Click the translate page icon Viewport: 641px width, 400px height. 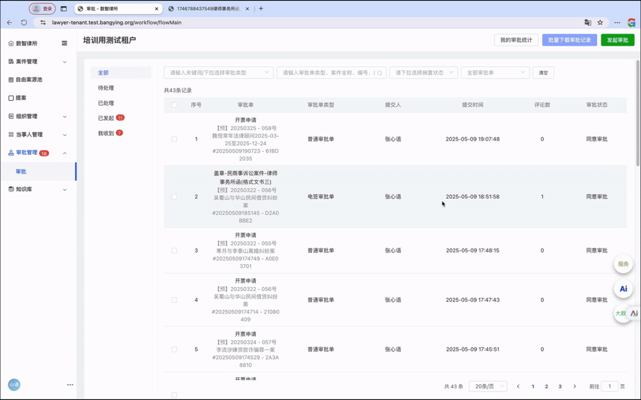coord(588,23)
